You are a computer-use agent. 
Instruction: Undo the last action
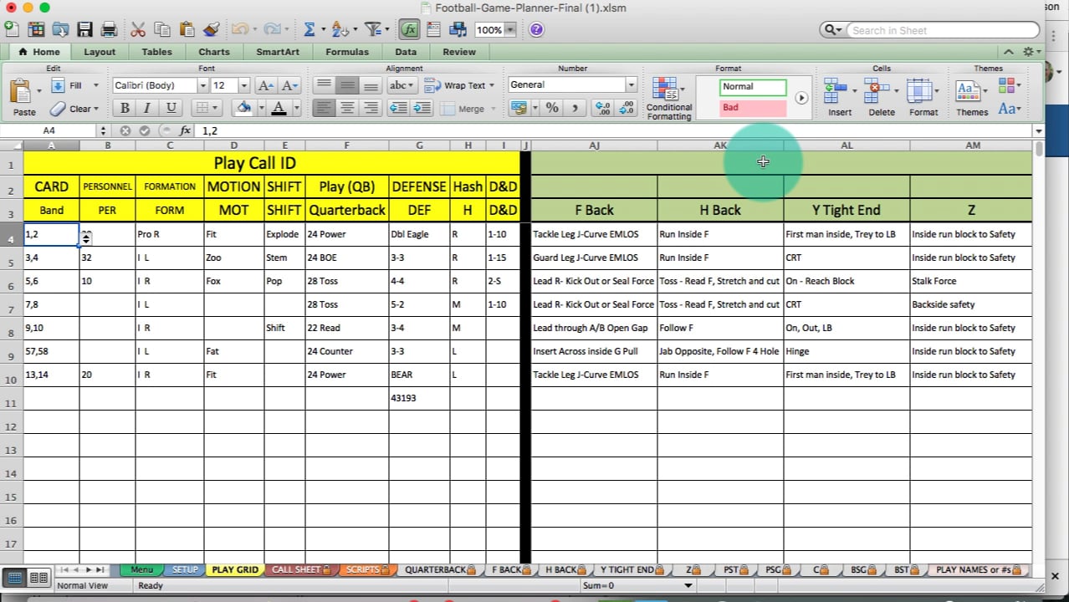[x=239, y=29]
